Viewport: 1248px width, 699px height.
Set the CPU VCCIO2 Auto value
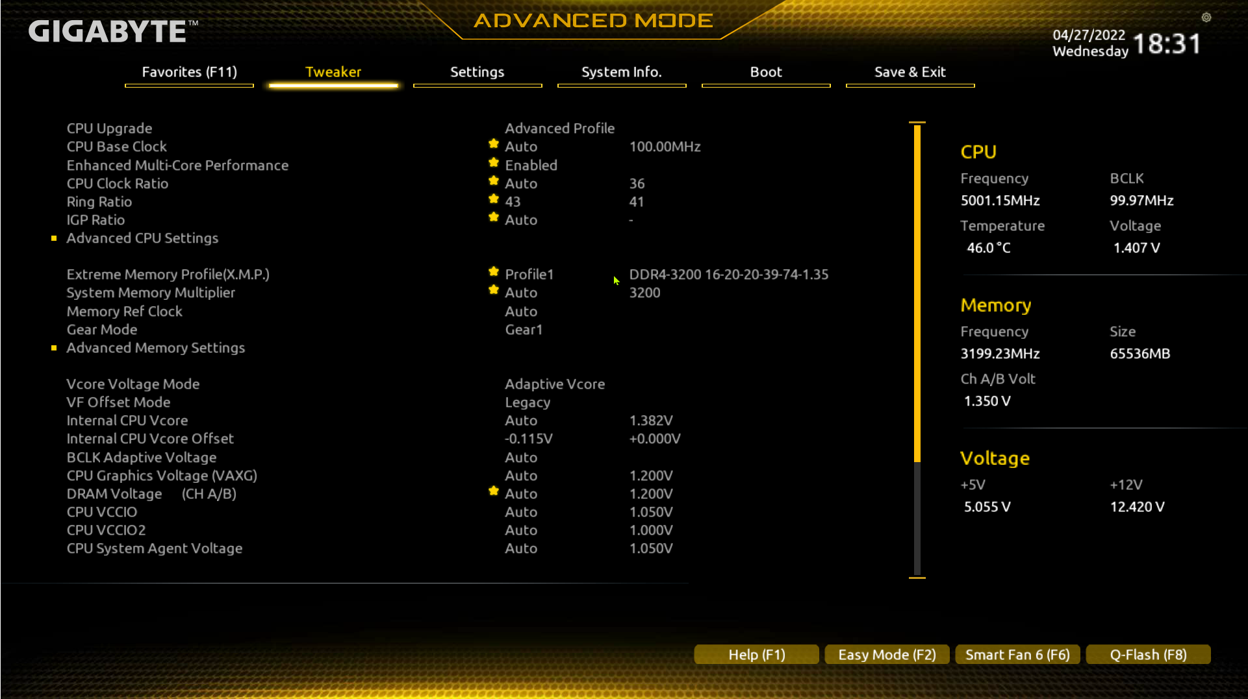click(521, 530)
